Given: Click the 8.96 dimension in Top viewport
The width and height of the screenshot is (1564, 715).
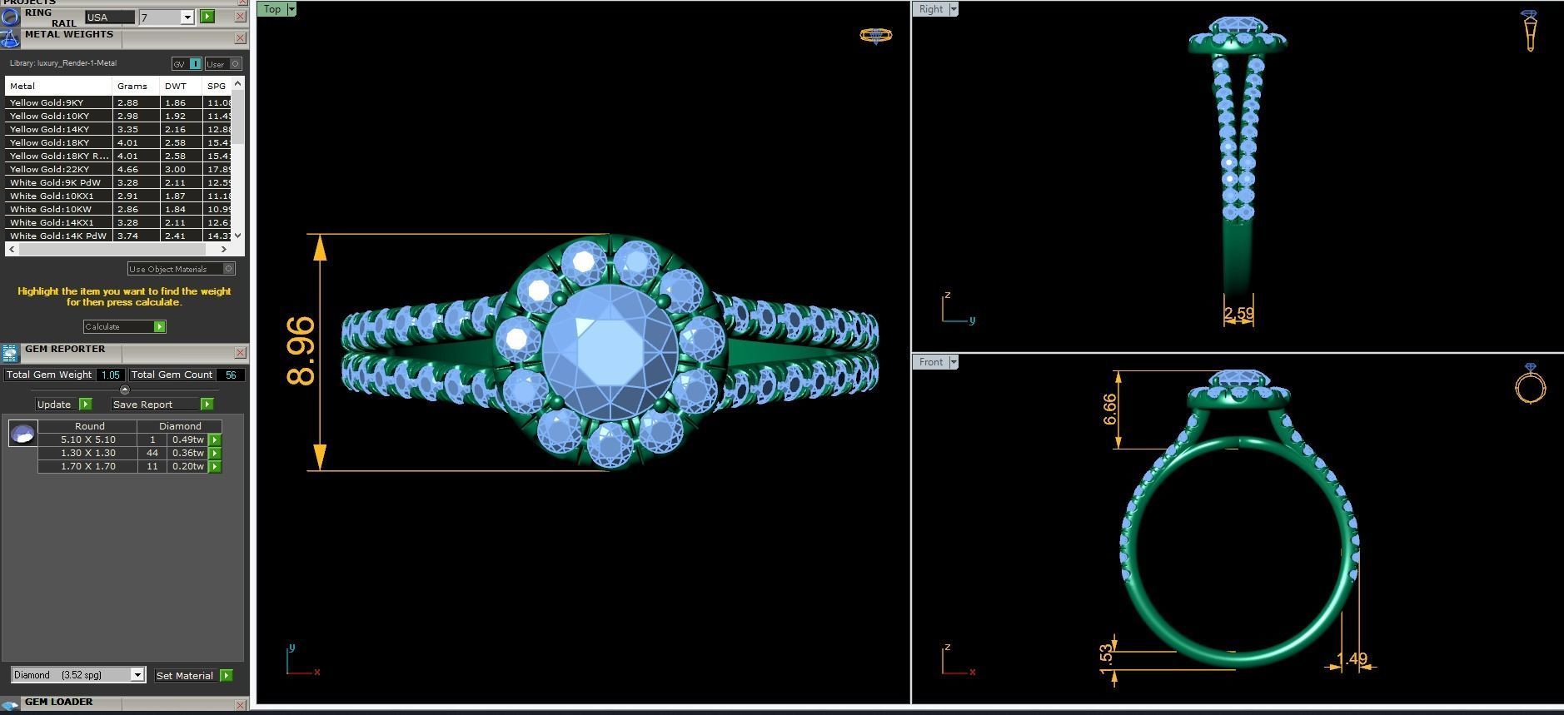Looking at the screenshot, I should pyautogui.click(x=301, y=351).
